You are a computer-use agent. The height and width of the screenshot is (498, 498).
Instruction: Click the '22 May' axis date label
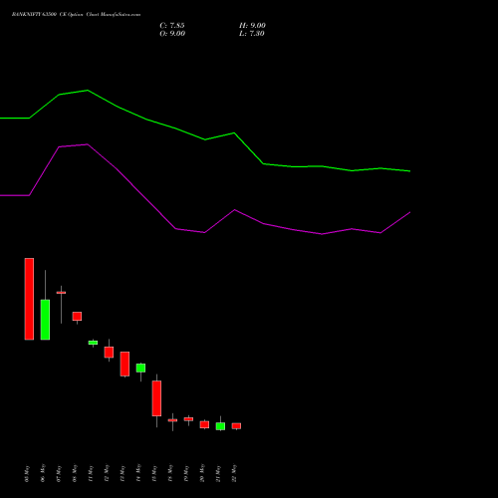(x=234, y=473)
